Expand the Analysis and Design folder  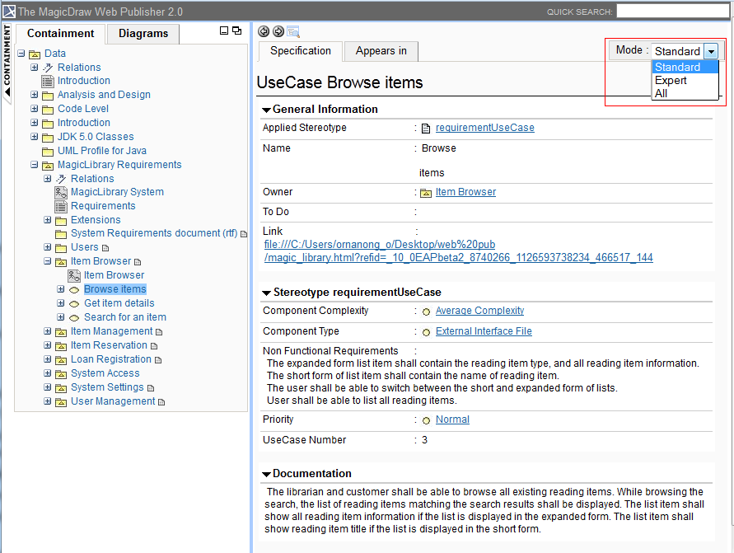coord(35,95)
